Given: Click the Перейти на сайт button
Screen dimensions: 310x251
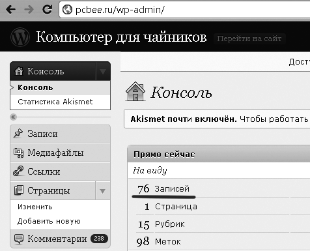Looking at the screenshot, I should (x=249, y=38).
